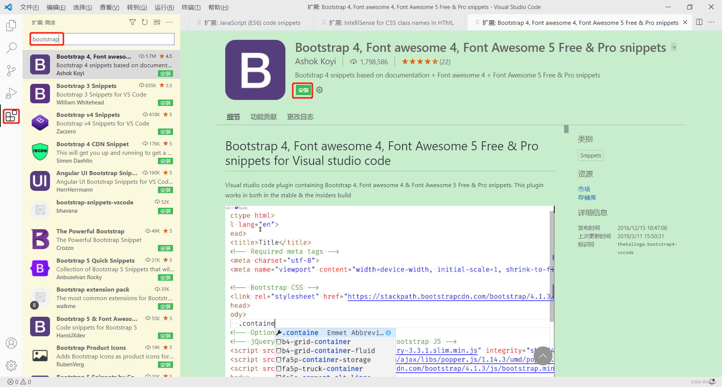Select Bootstrap 5 & Font Awesome entry
This screenshot has height=387, width=722.
(x=101, y=327)
